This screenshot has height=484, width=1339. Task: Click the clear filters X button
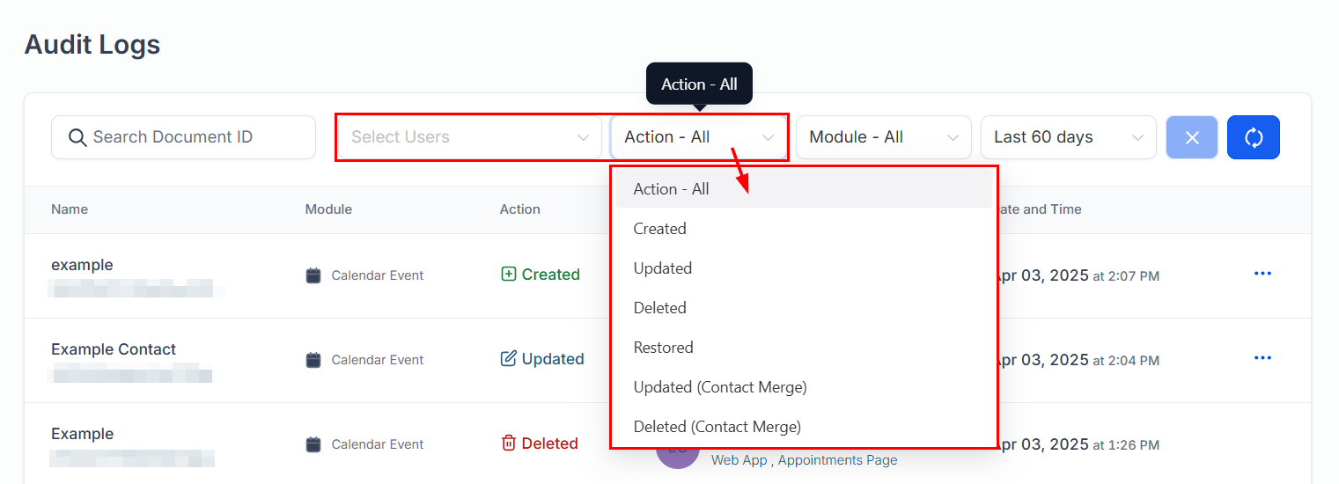1192,137
